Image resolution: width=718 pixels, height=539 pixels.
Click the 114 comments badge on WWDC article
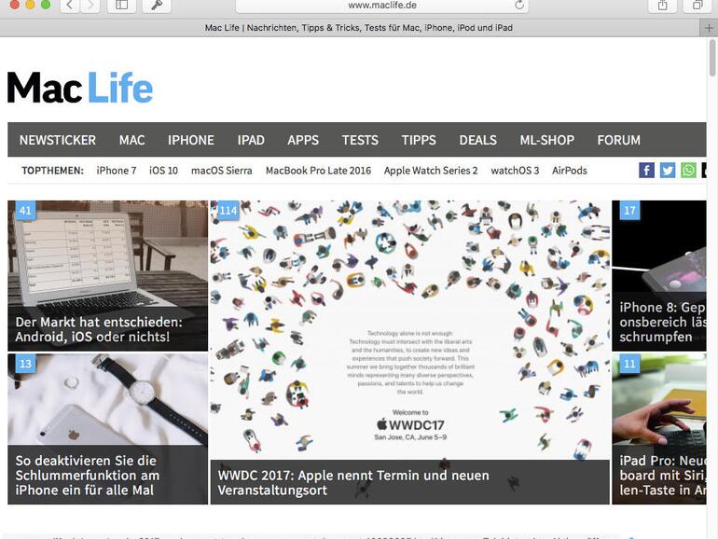coord(228,210)
